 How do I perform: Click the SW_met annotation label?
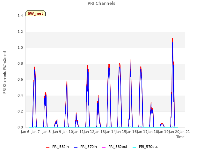(x=35, y=13)
